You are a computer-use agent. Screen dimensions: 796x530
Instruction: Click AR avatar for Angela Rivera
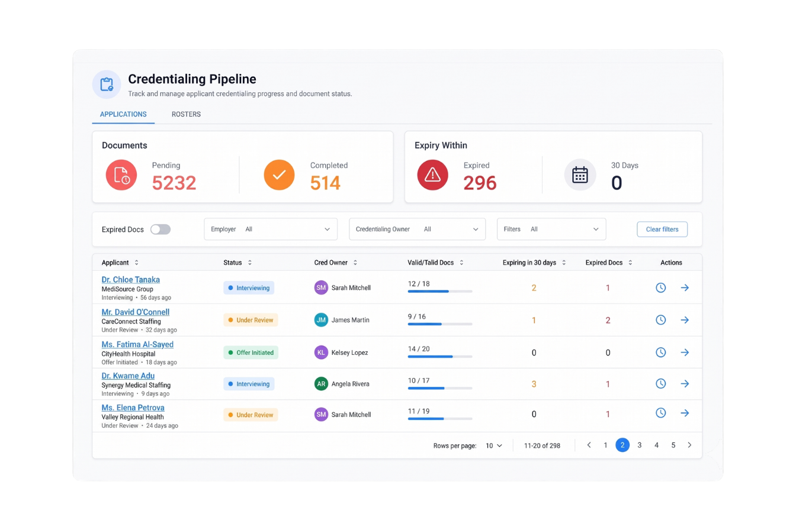coord(321,384)
